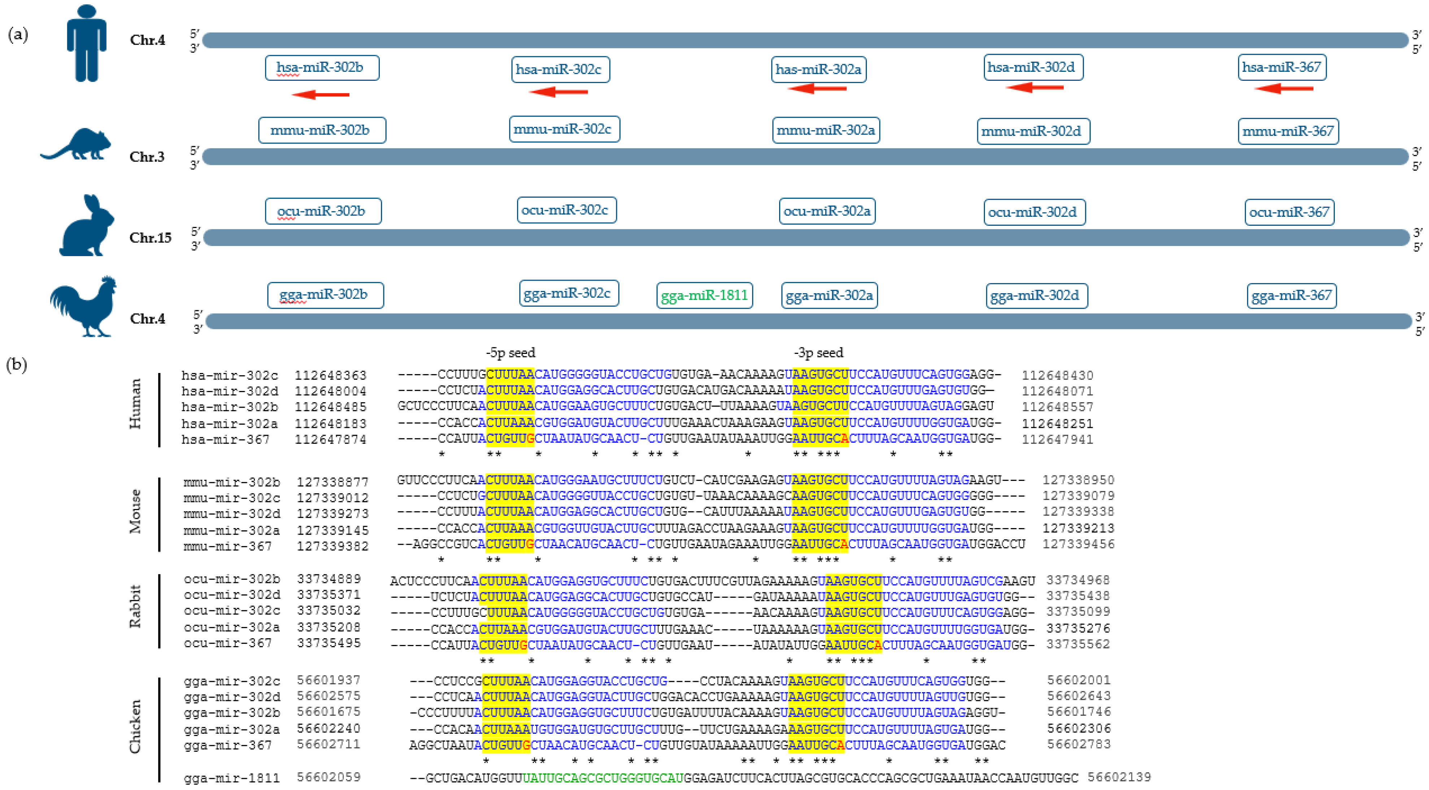The image size is (1429, 790).
Task: Click the human Chr.4 label
Action: 148,40
